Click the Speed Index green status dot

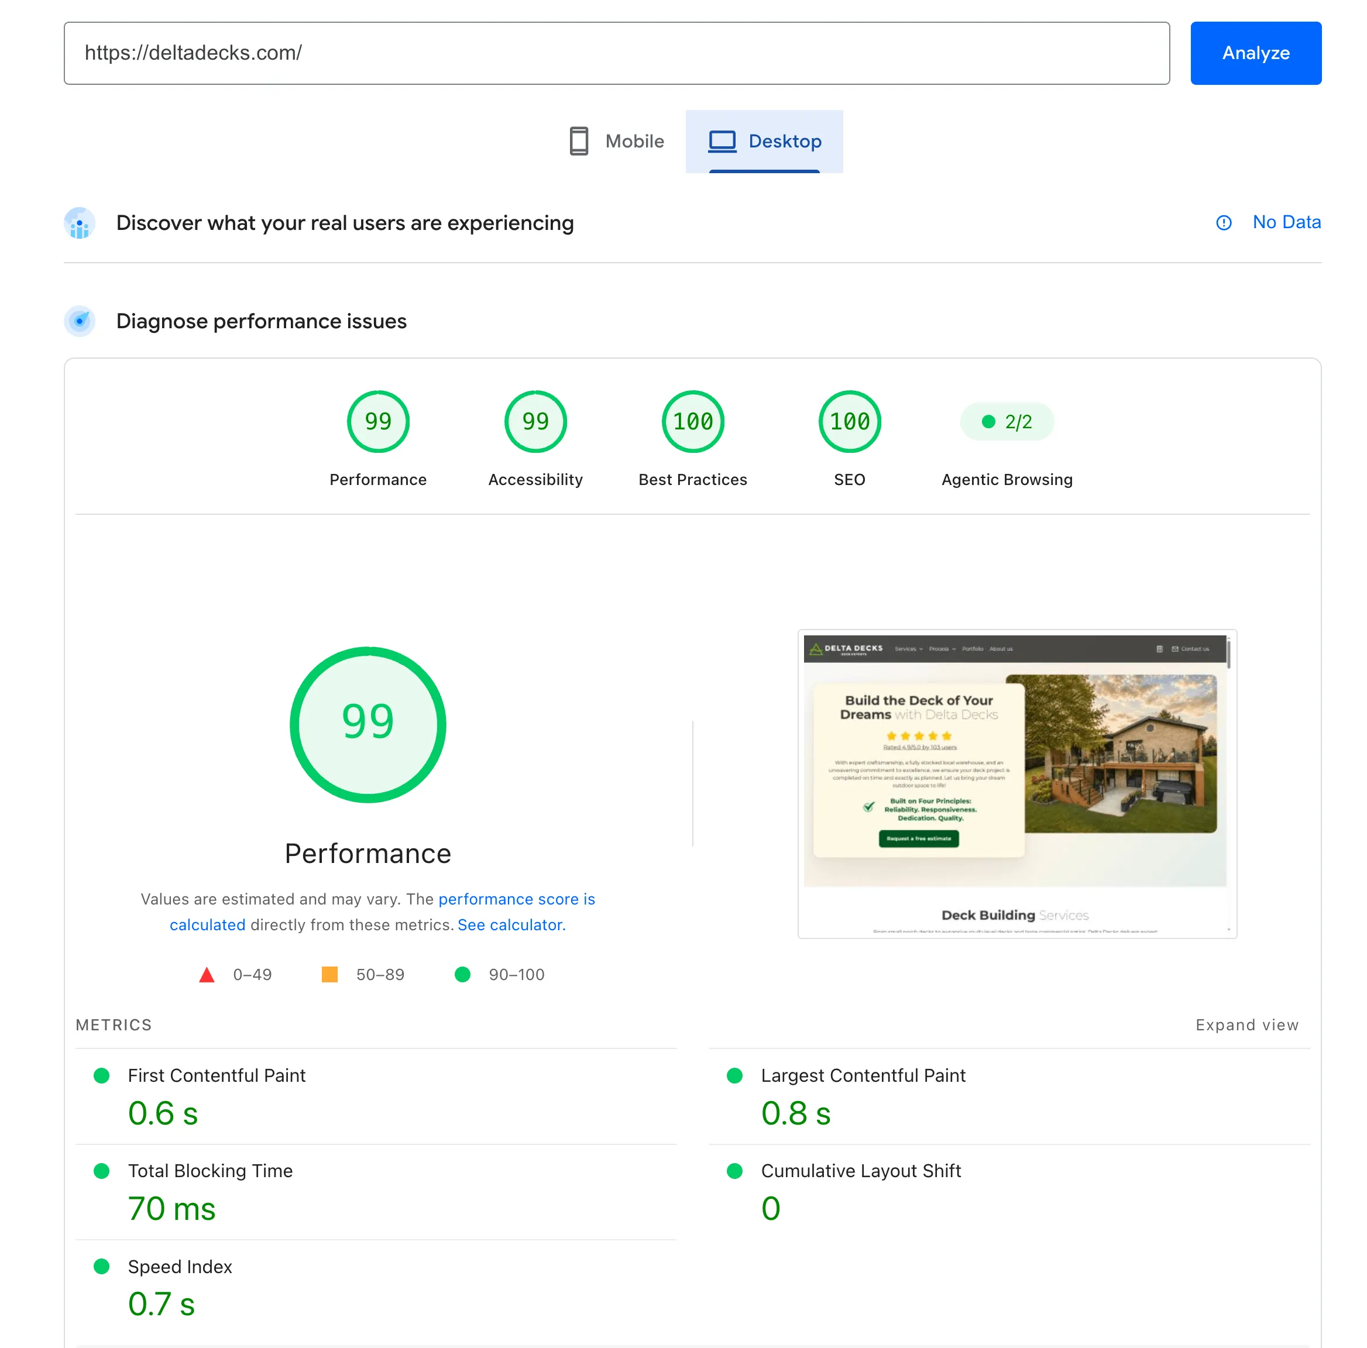tap(102, 1266)
